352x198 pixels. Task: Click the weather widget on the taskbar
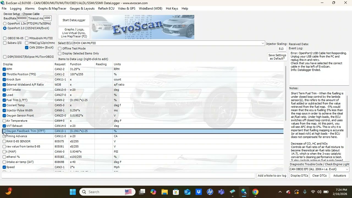pos(9,191)
